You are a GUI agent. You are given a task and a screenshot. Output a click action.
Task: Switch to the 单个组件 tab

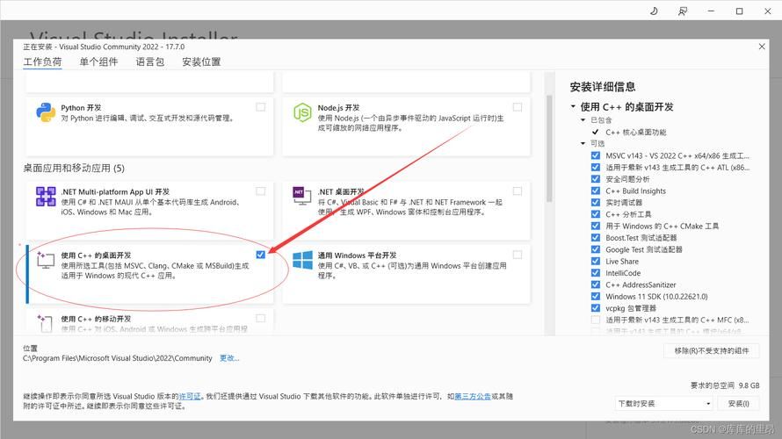[x=98, y=61]
